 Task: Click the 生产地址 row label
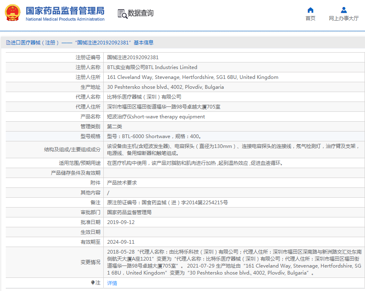[90, 87]
